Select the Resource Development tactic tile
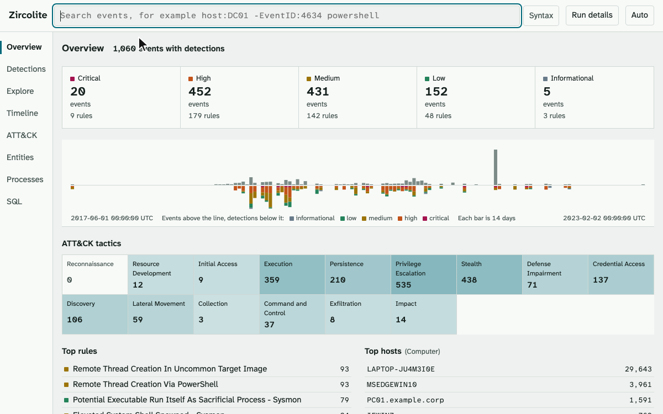The width and height of the screenshot is (663, 414). (161, 274)
